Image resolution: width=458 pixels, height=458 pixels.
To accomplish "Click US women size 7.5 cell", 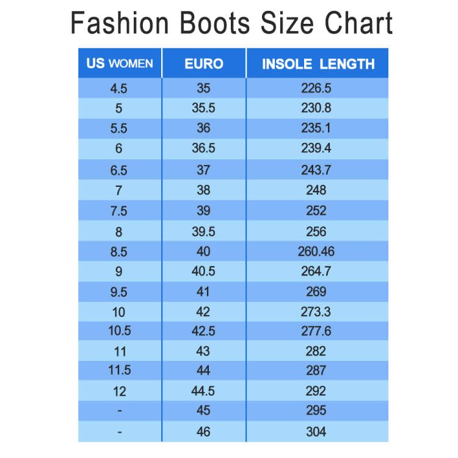I will (120, 210).
